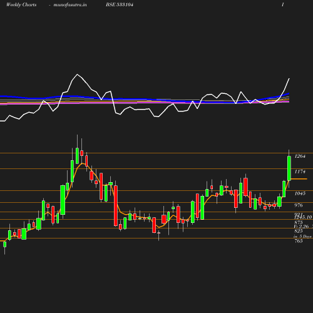Click the 976 price level label
This screenshot has width=313, height=313.
pos(299,205)
